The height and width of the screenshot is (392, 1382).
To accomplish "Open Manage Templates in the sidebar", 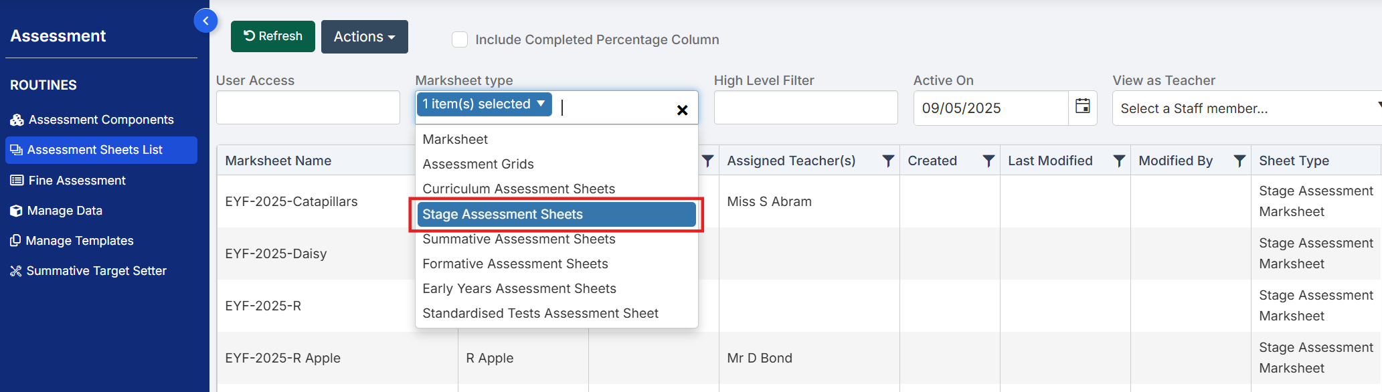I will [x=80, y=241].
